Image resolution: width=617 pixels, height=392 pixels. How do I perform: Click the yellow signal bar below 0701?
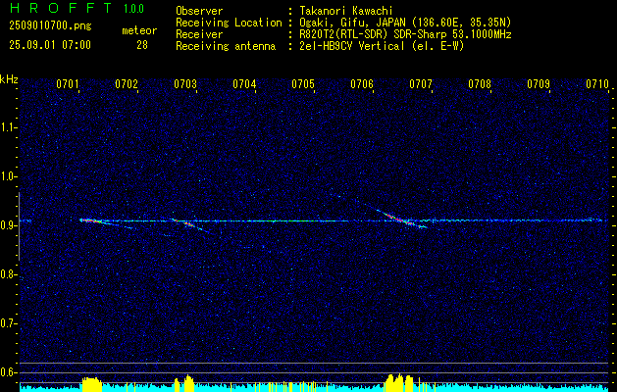(x=91, y=384)
